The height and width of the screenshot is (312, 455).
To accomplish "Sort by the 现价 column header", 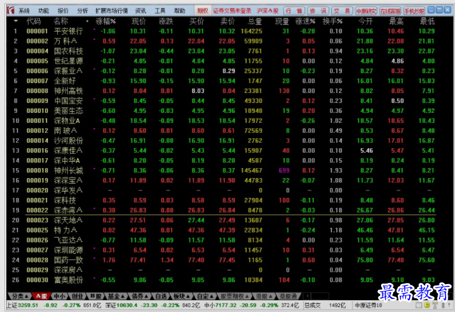I will tap(139, 21).
